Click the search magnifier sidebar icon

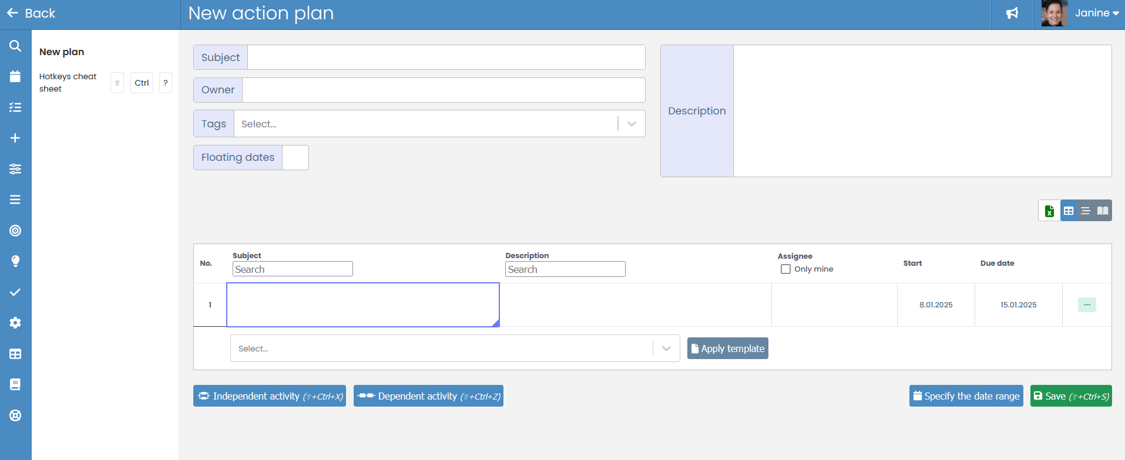click(15, 46)
